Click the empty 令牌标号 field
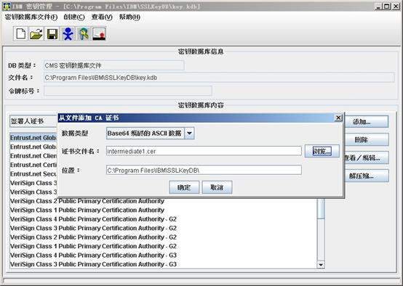The height and width of the screenshot is (286, 403). pos(128,91)
